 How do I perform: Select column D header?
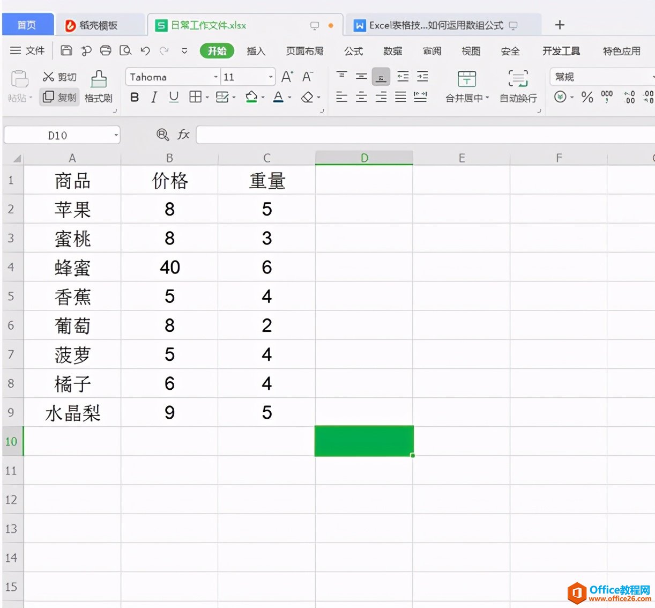click(x=364, y=158)
